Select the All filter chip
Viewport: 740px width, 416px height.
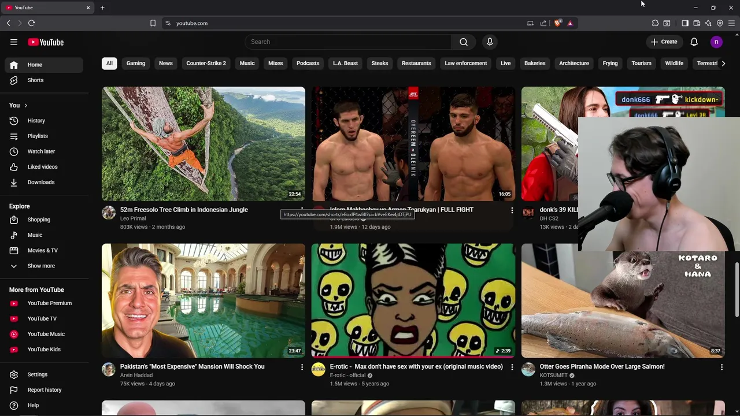click(x=109, y=64)
